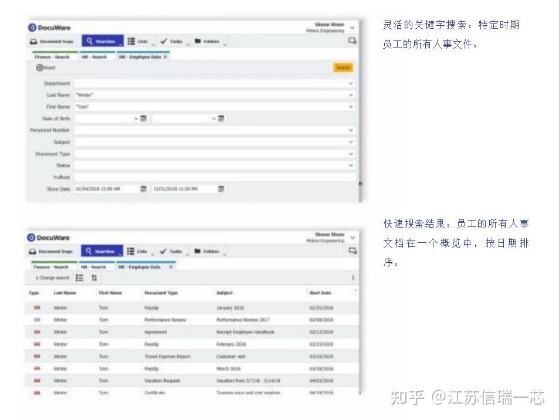Click the sort arrows icon in results toolbar

[94, 277]
